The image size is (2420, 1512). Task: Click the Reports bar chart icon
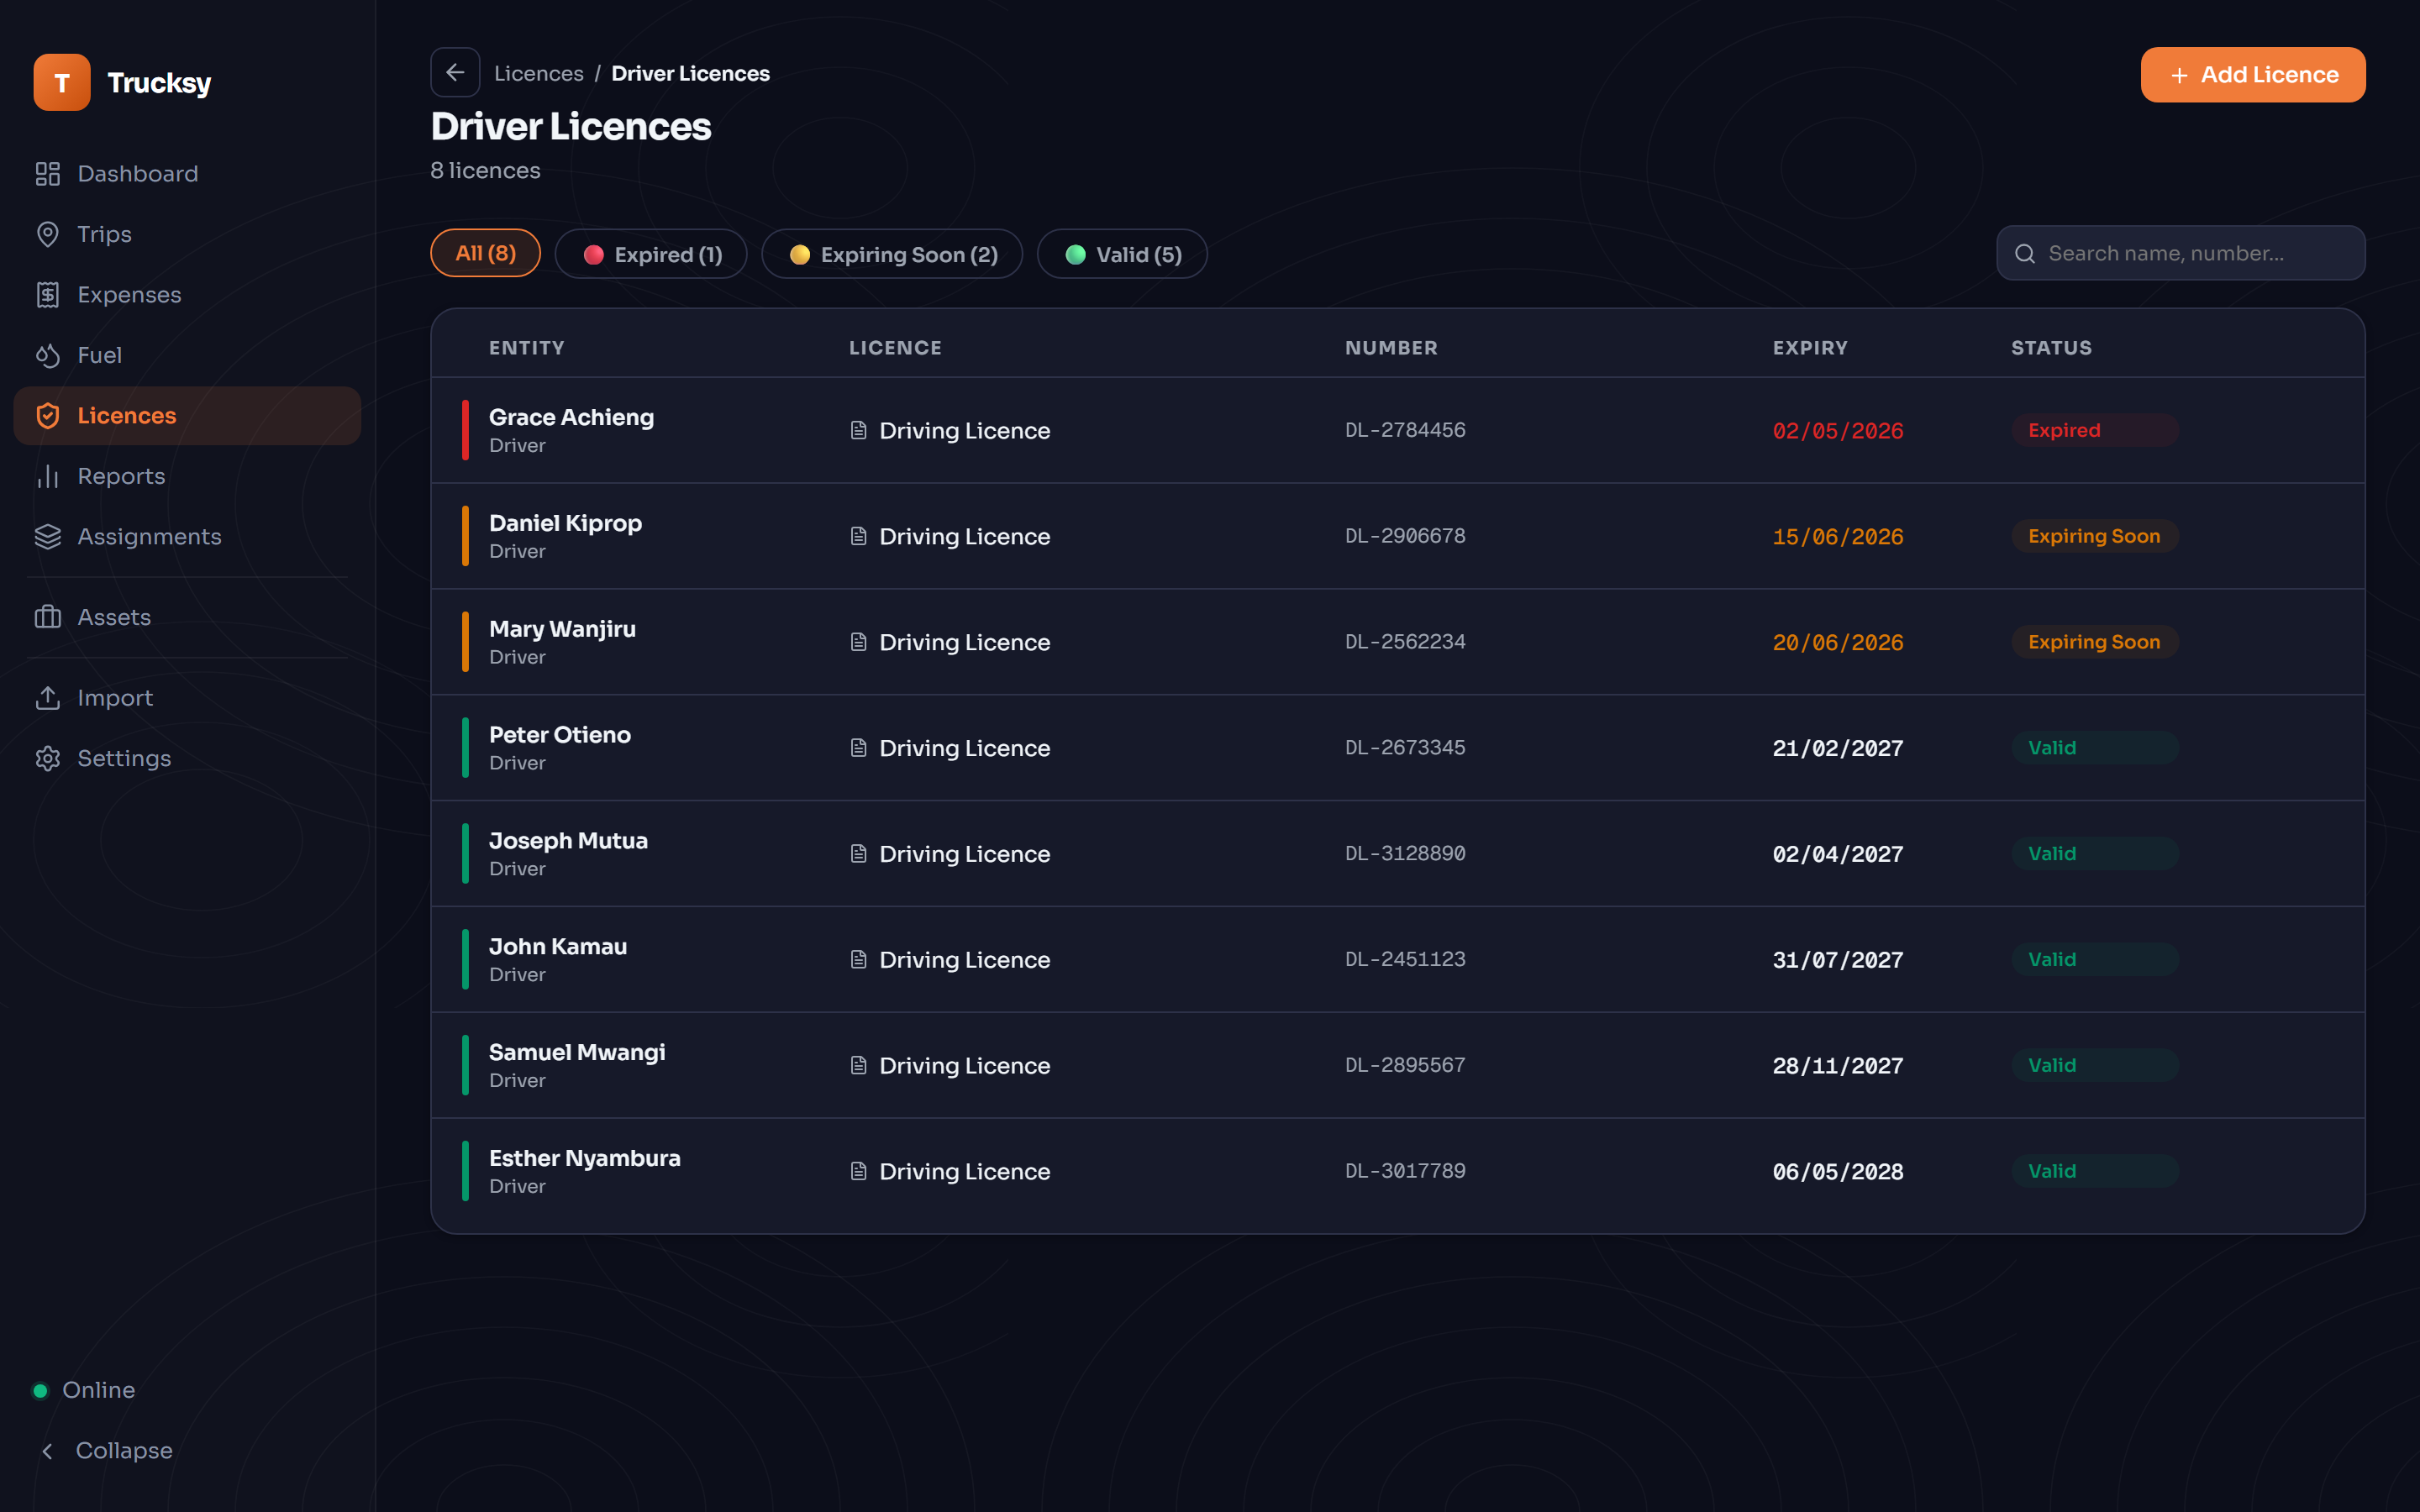(48, 476)
